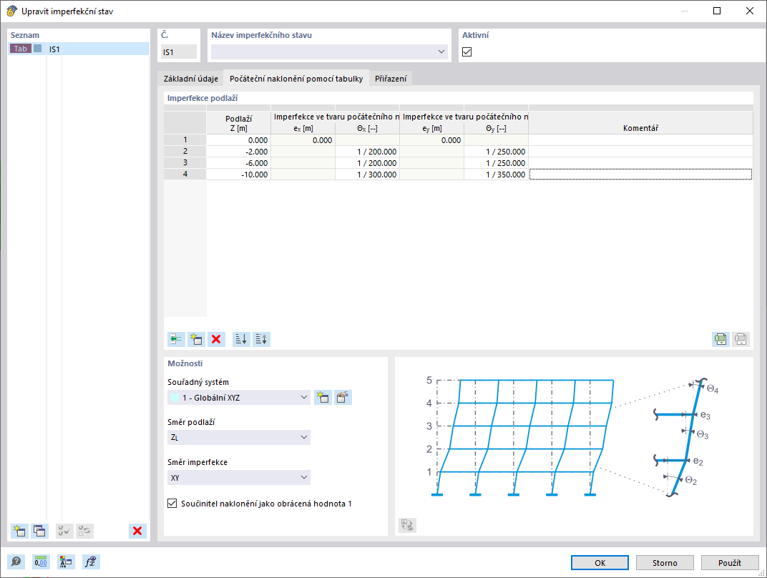
Task: Create new coordinate system icon
Action: (x=323, y=397)
